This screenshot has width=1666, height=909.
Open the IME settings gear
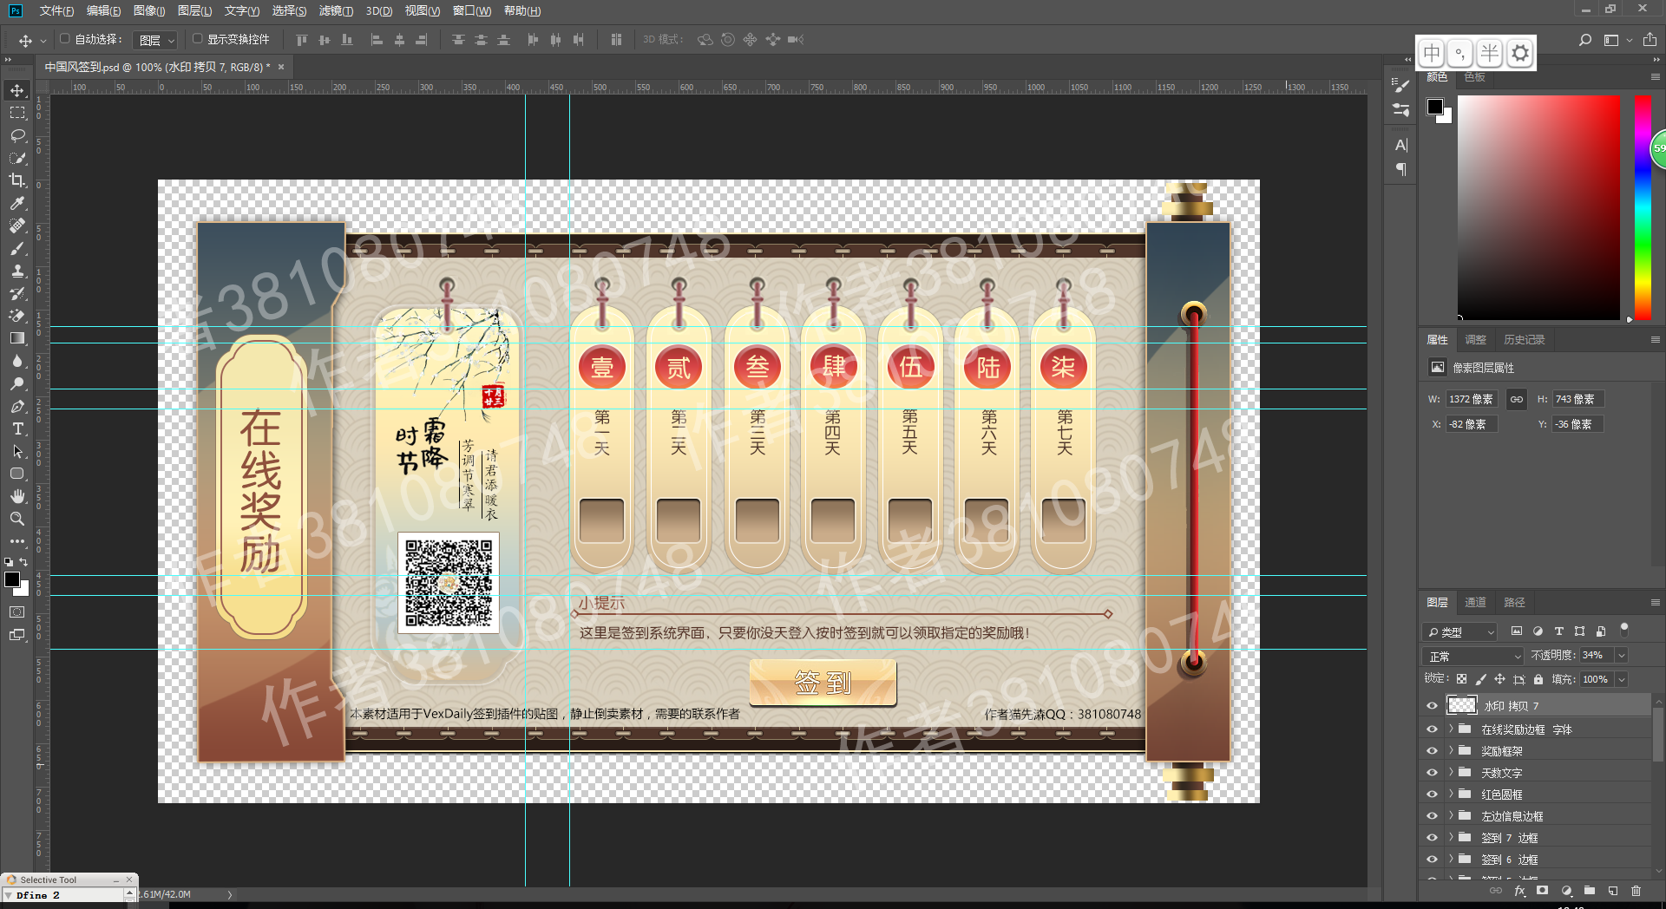1520,53
